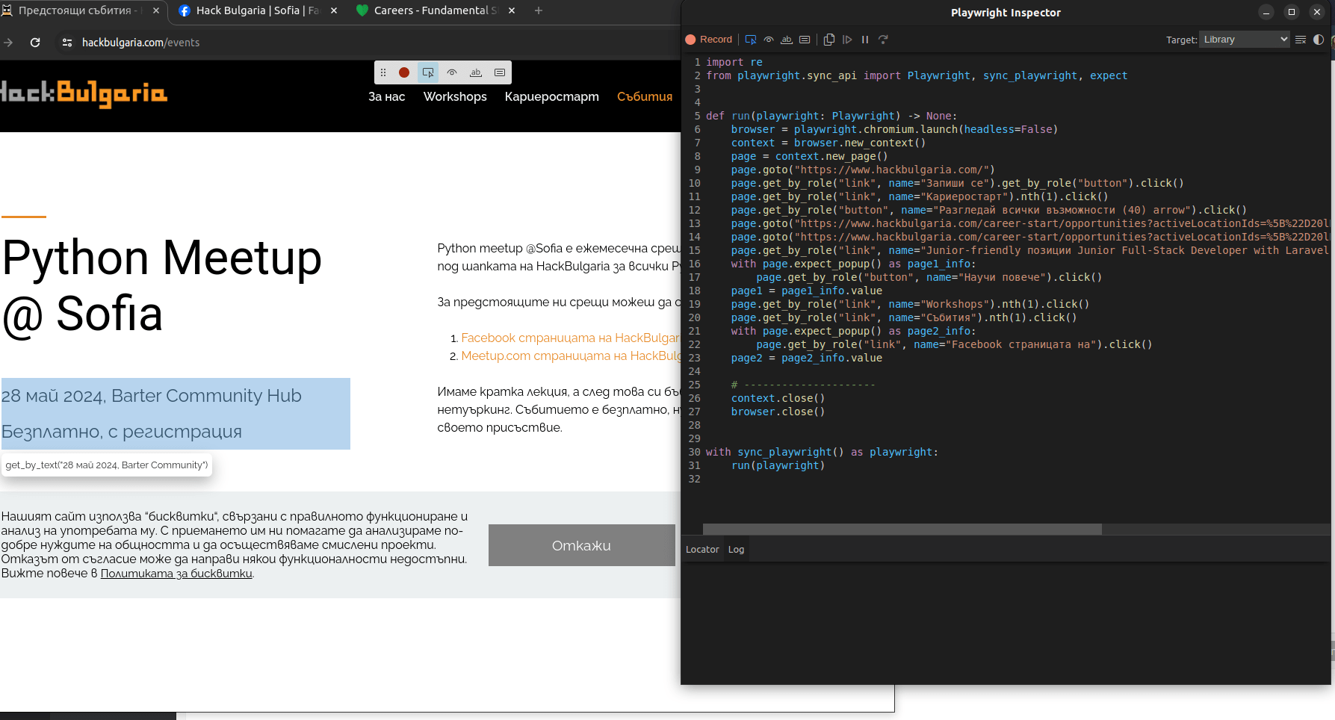
Task: Click Assert text 'ab' on page overlay toolbar
Action: (x=476, y=72)
